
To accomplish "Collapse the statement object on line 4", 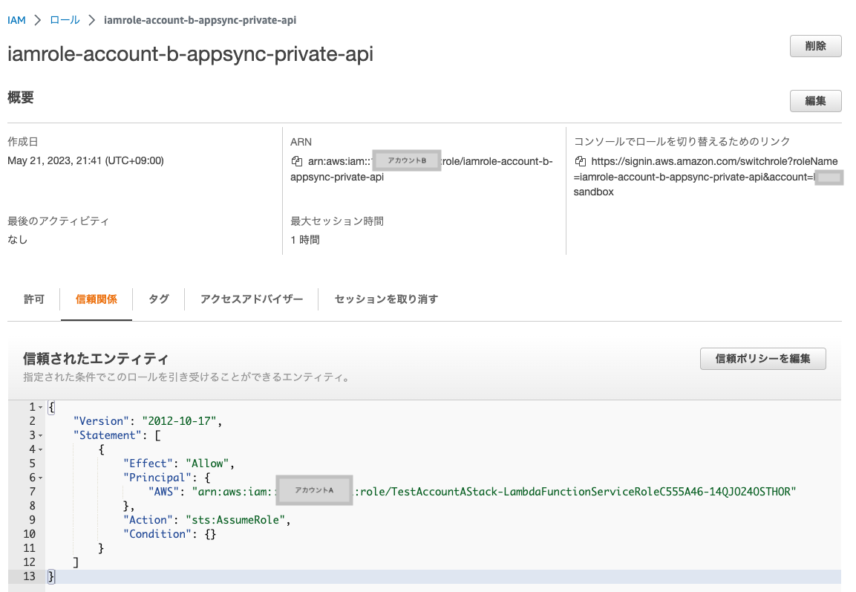I will (x=39, y=449).
